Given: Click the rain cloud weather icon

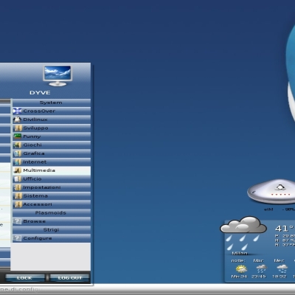Looking at the screenshot, I should [243, 234].
